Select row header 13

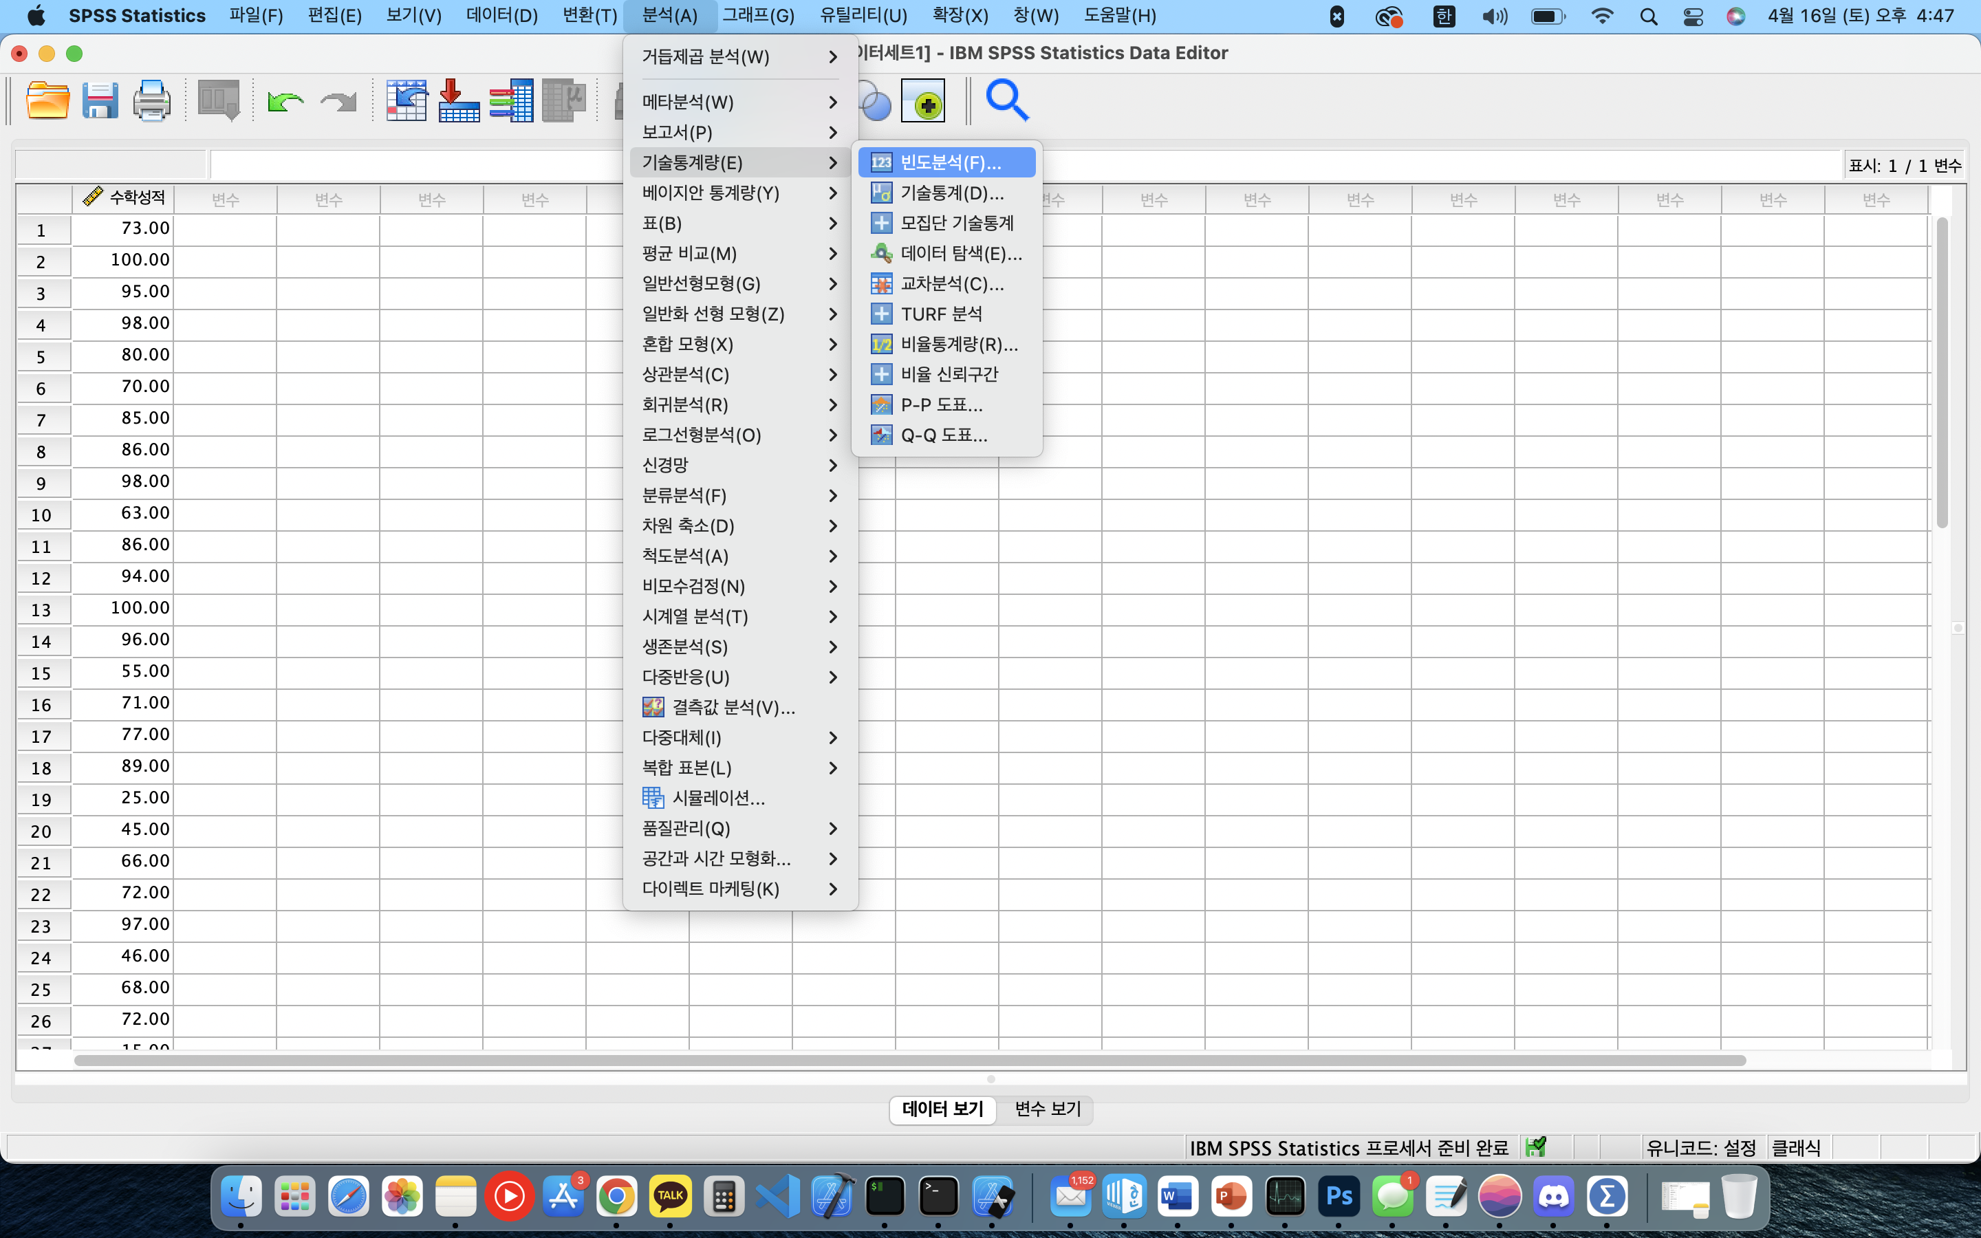coord(42,609)
